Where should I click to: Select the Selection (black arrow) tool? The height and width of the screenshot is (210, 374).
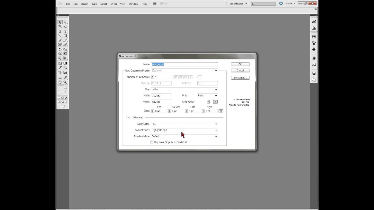click(x=60, y=22)
